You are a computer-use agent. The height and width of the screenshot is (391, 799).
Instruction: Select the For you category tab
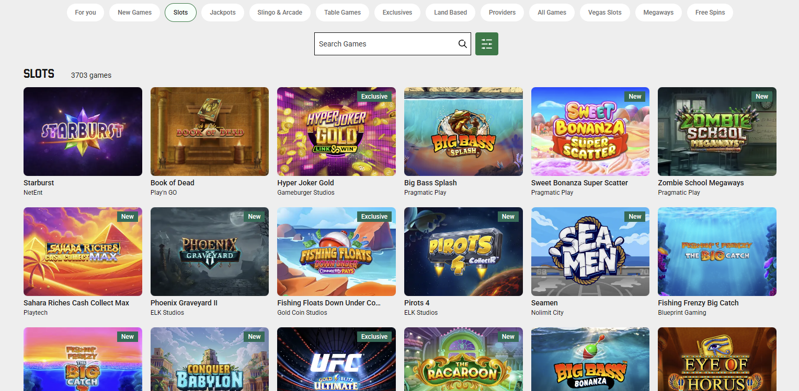pyautogui.click(x=85, y=13)
